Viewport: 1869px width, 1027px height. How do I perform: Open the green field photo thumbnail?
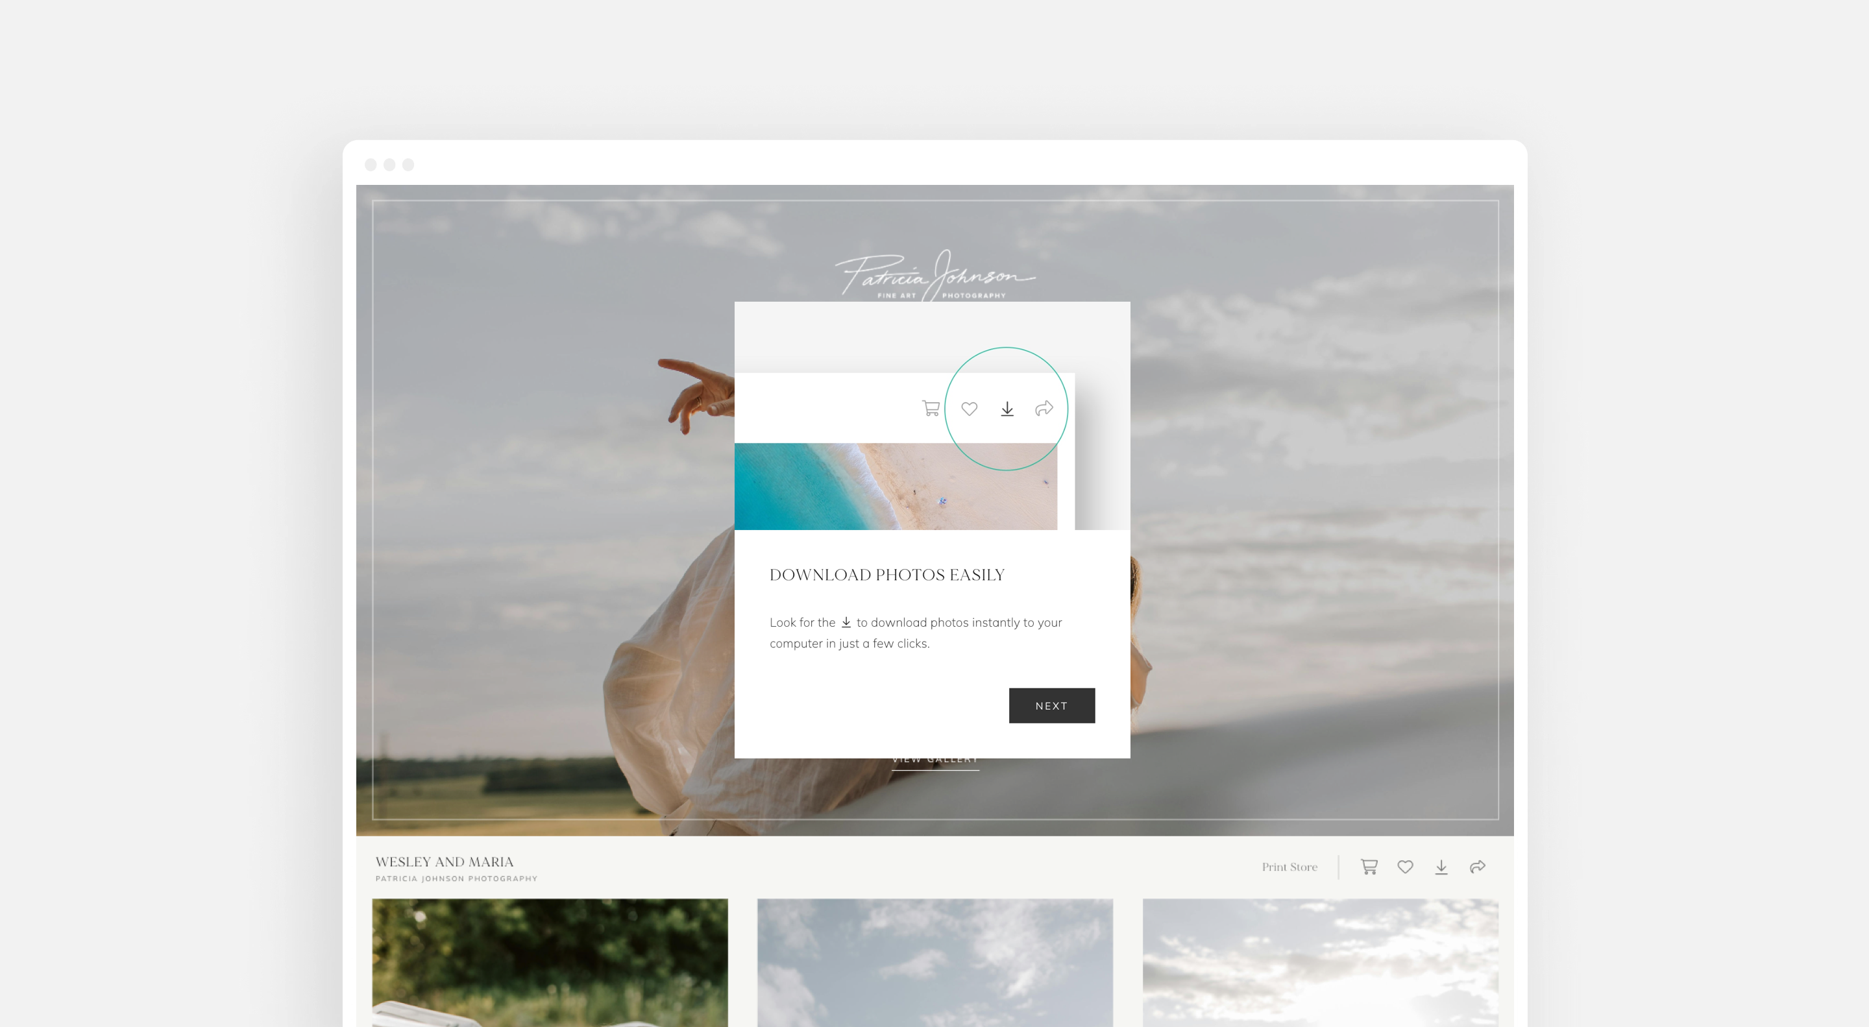coord(549,963)
